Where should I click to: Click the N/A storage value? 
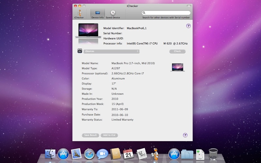point(114,89)
